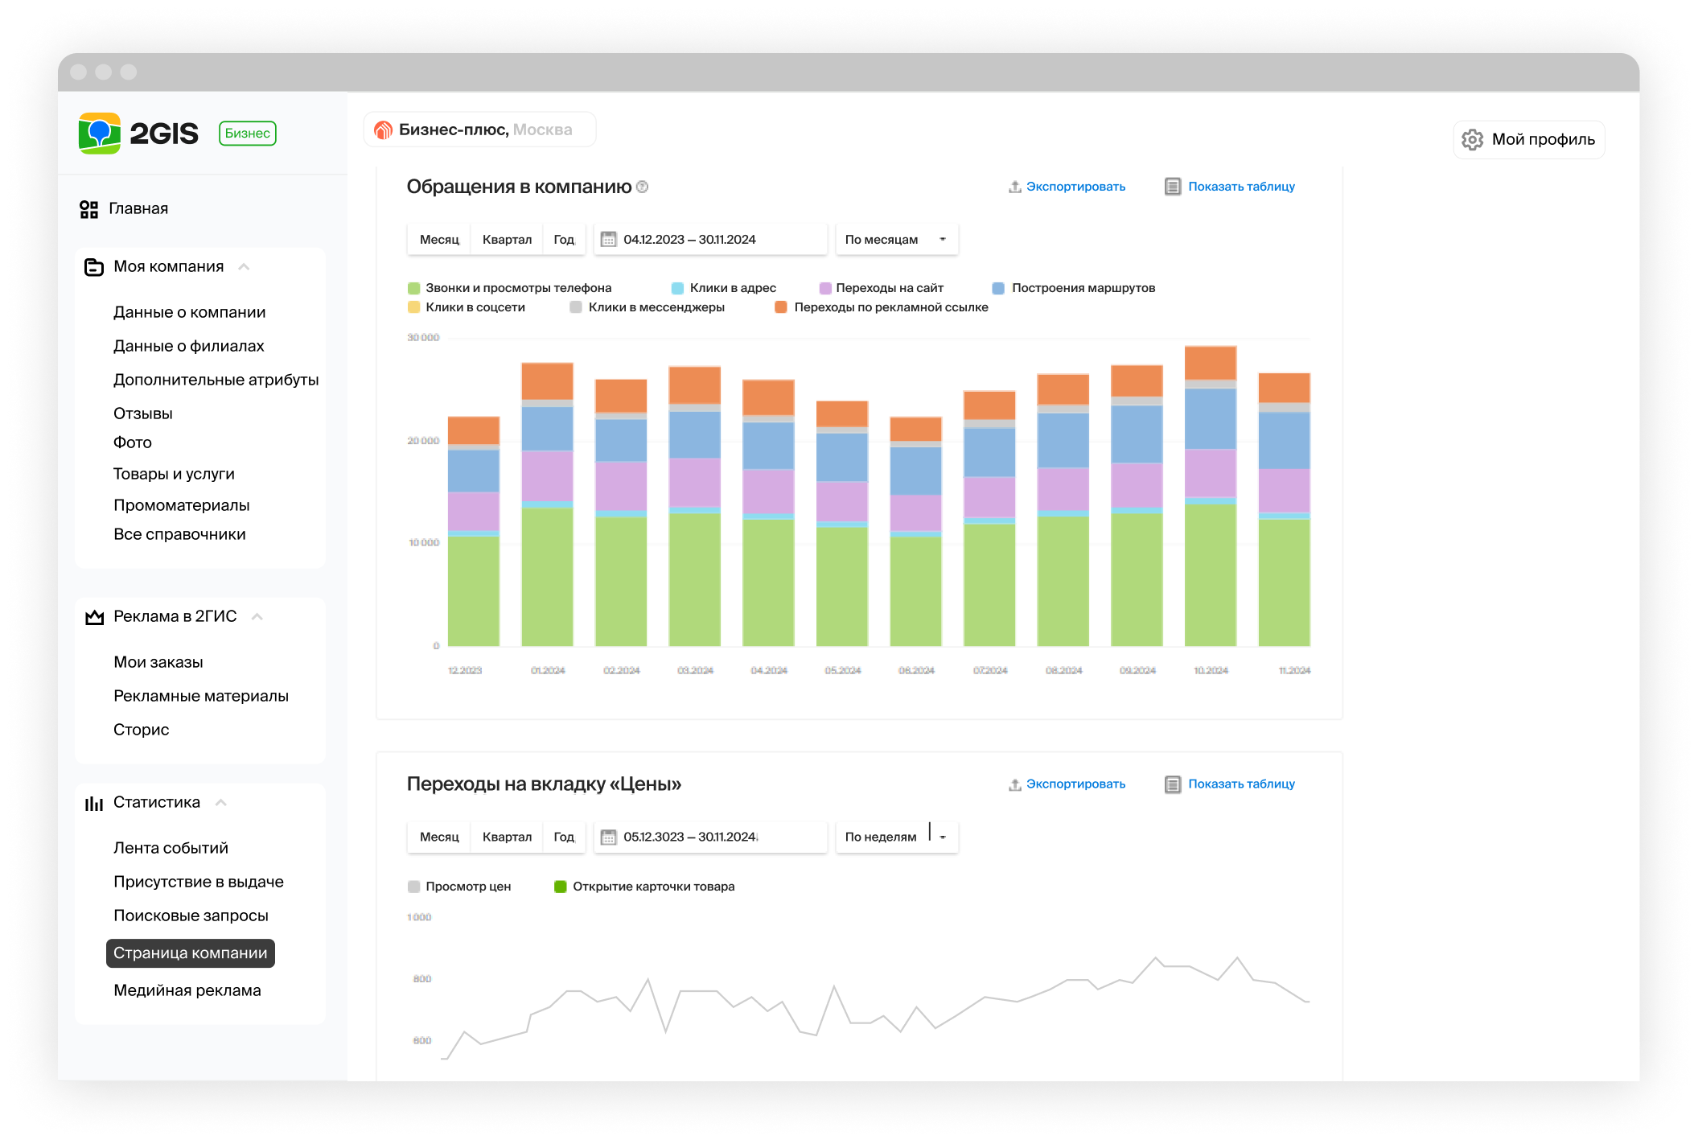Collapse the Статистика section chevron
1698x1144 pixels.
click(x=221, y=803)
